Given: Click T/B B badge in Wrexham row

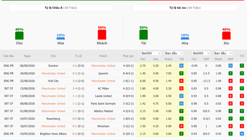Looking at the screenshot, I should (x=181, y=126).
